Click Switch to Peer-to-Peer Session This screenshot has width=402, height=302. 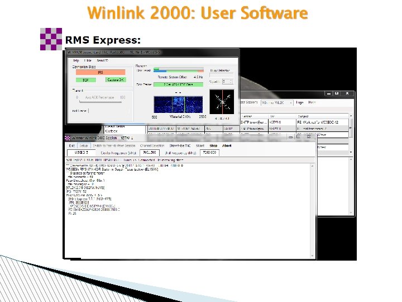point(114,145)
